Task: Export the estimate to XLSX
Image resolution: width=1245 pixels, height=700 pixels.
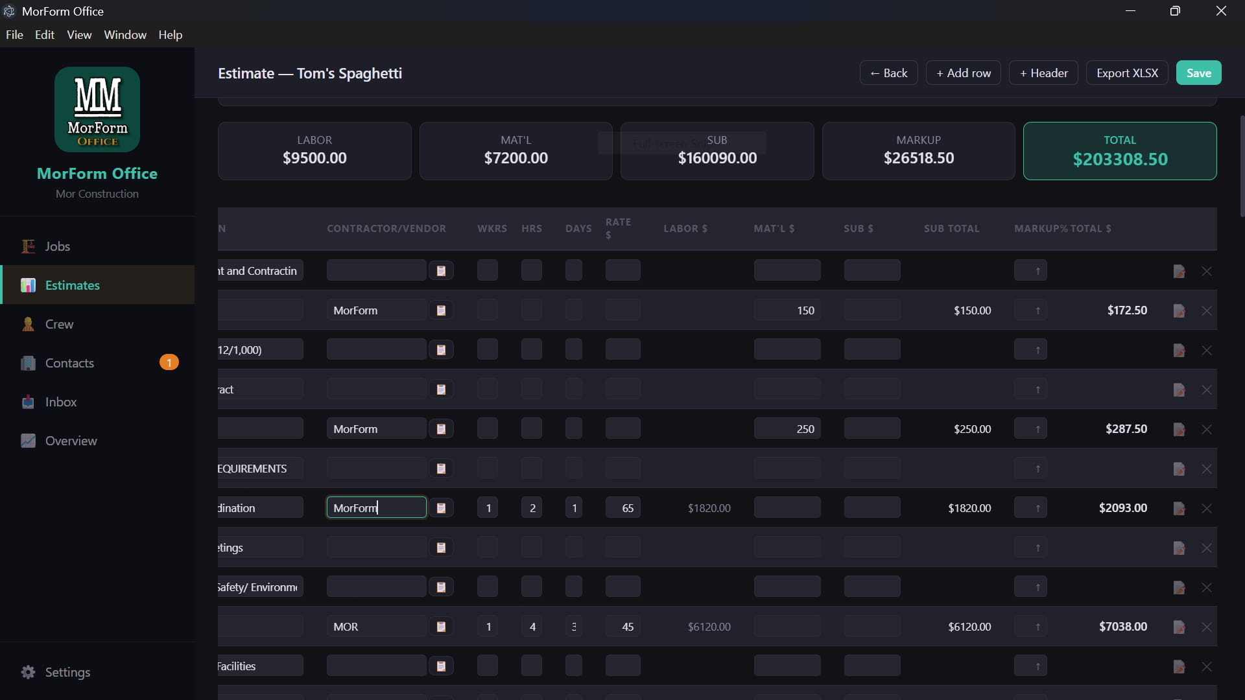Action: point(1127,73)
